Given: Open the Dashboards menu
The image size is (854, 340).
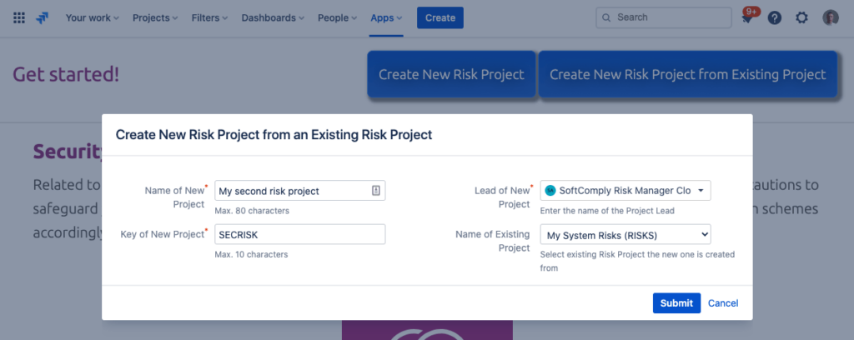Looking at the screenshot, I should pyautogui.click(x=273, y=18).
